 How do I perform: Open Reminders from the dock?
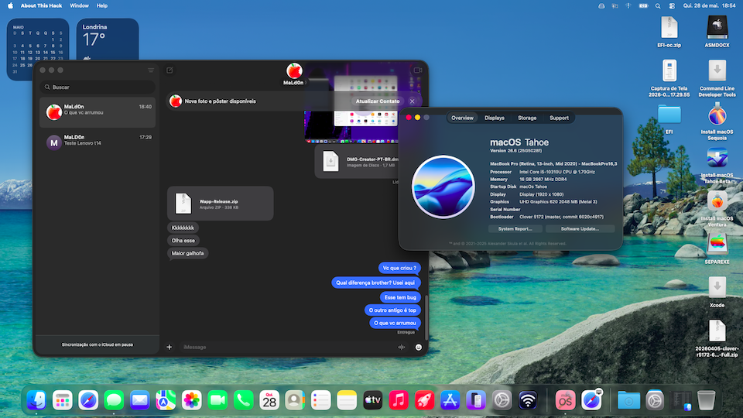click(320, 400)
